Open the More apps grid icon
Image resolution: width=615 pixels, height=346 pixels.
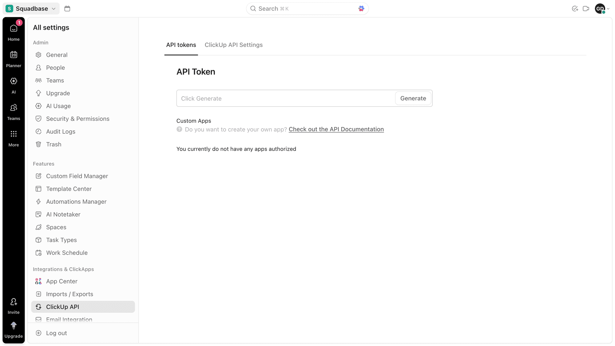coord(14,134)
